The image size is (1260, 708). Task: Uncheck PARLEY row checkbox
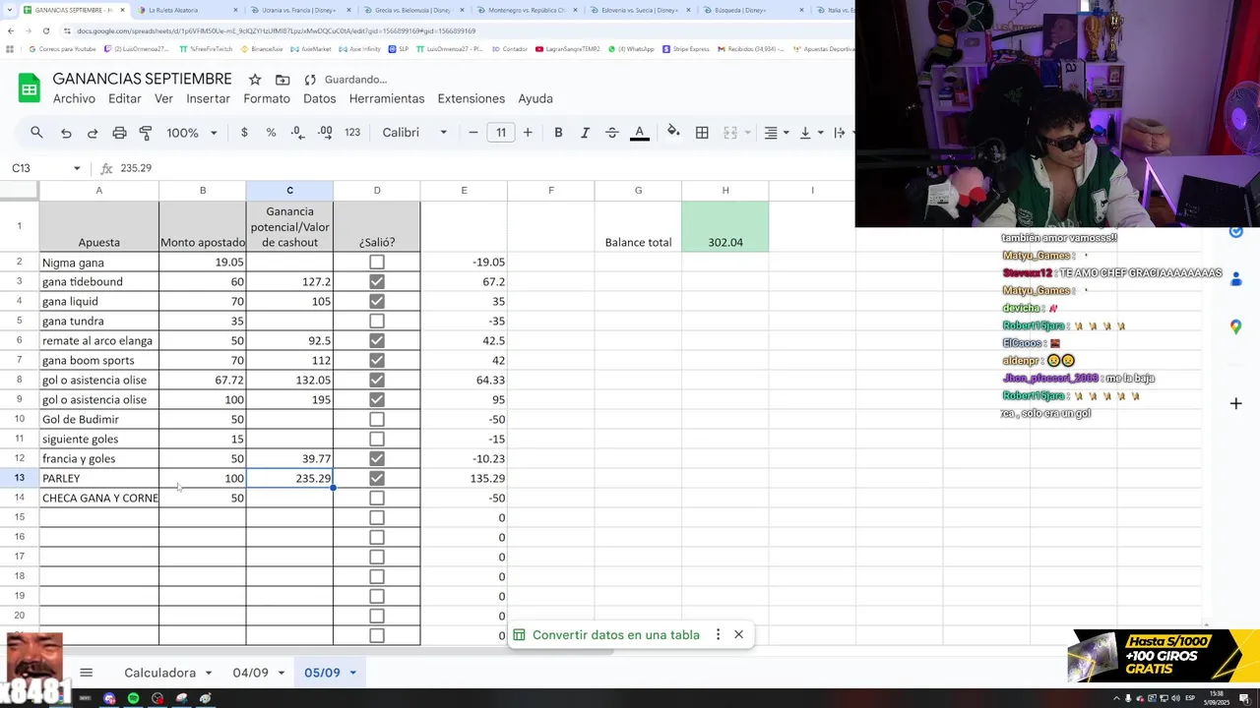coord(377,479)
